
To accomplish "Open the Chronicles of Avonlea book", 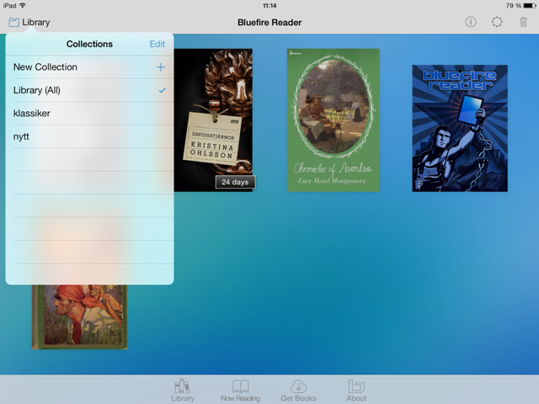I will click(334, 120).
